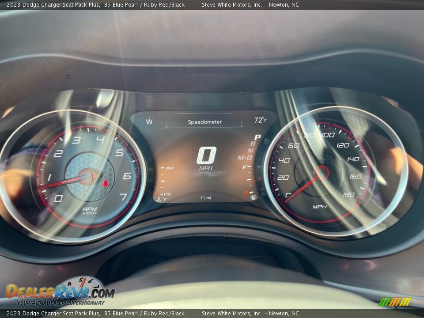Click the 180 mark on the analog speedometer
The height and width of the screenshot is (318, 424).
tap(348, 194)
